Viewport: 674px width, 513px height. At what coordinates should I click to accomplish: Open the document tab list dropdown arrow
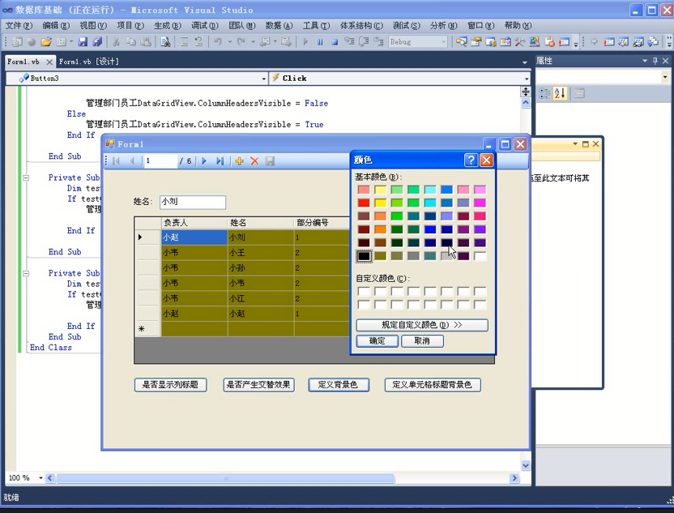(524, 62)
